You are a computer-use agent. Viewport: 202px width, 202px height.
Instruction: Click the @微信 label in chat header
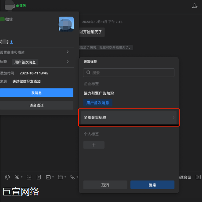[21, 6]
